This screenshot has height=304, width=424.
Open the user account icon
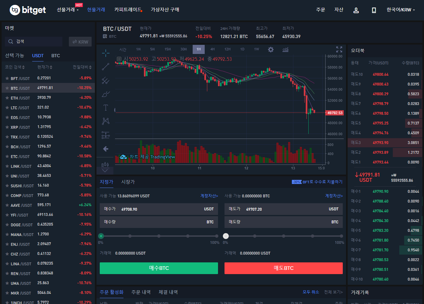pyautogui.click(x=356, y=10)
